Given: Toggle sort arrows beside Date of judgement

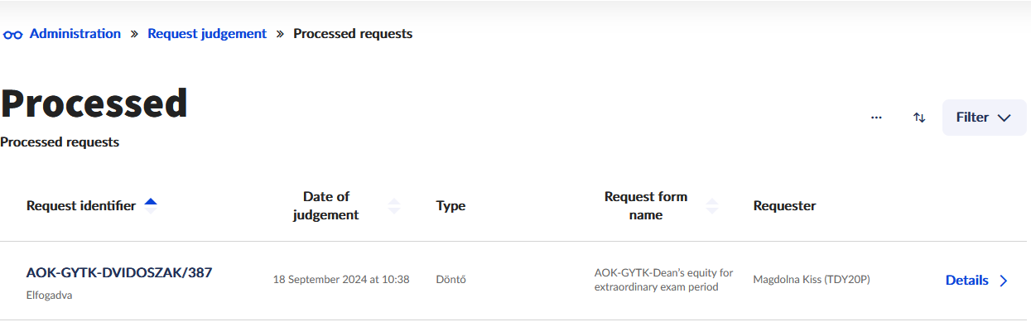Looking at the screenshot, I should tap(394, 206).
